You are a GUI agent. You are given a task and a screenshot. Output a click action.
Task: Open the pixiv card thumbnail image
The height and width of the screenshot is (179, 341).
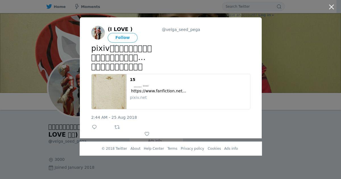coord(109,92)
